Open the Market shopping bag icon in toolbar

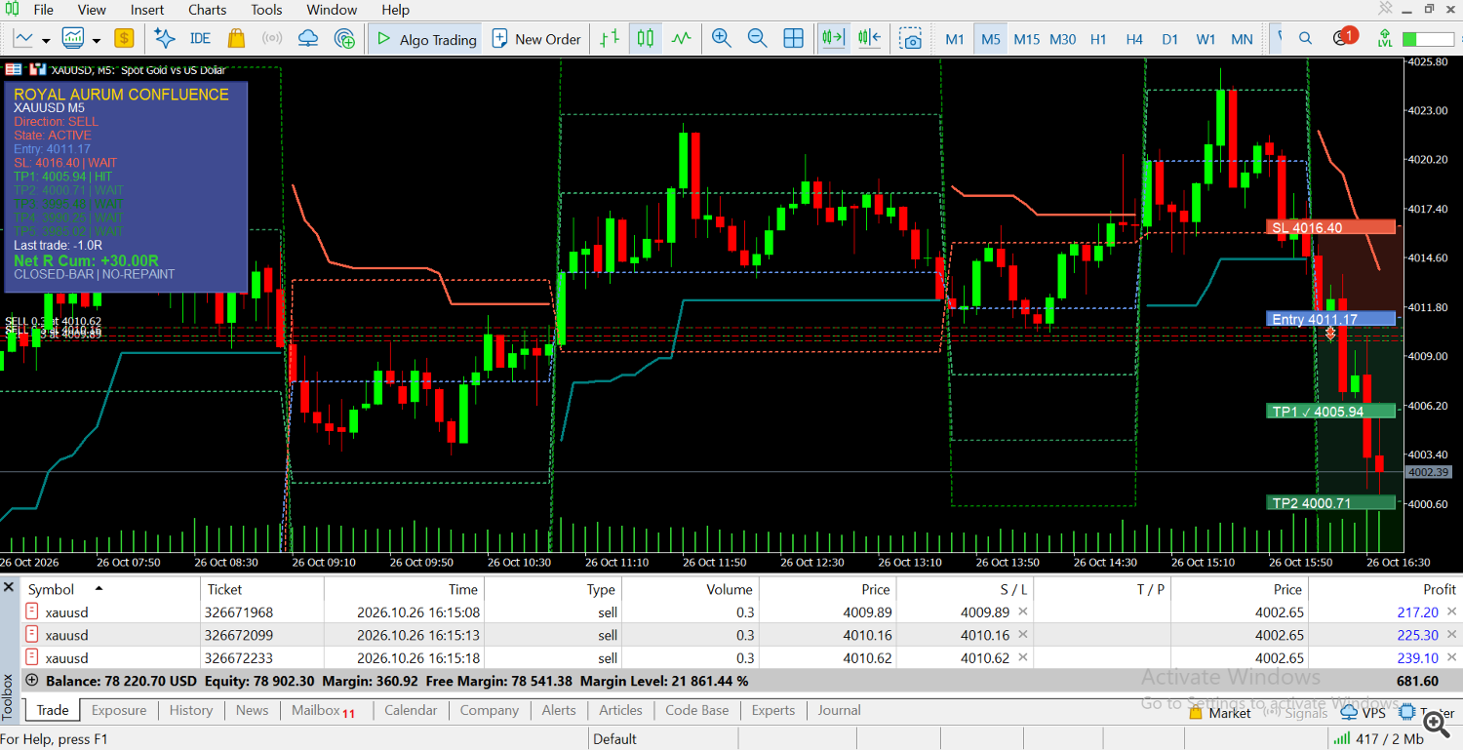coord(236,39)
